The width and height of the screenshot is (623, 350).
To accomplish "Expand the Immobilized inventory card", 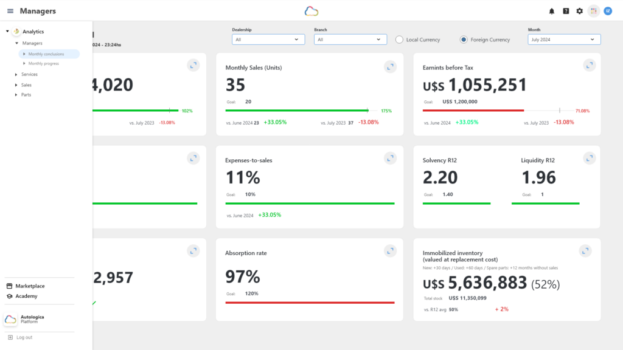I will pyautogui.click(x=585, y=251).
